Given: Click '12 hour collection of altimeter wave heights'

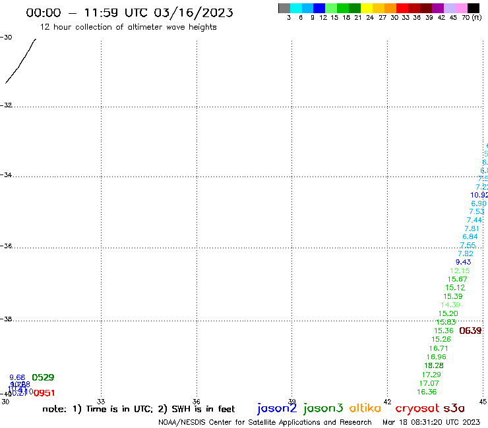Looking at the screenshot, I should click(128, 27).
